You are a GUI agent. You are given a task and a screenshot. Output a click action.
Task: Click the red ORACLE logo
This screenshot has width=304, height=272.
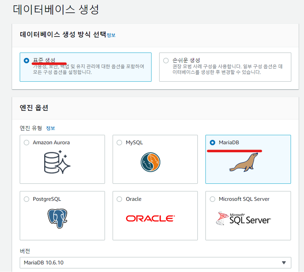(150, 218)
